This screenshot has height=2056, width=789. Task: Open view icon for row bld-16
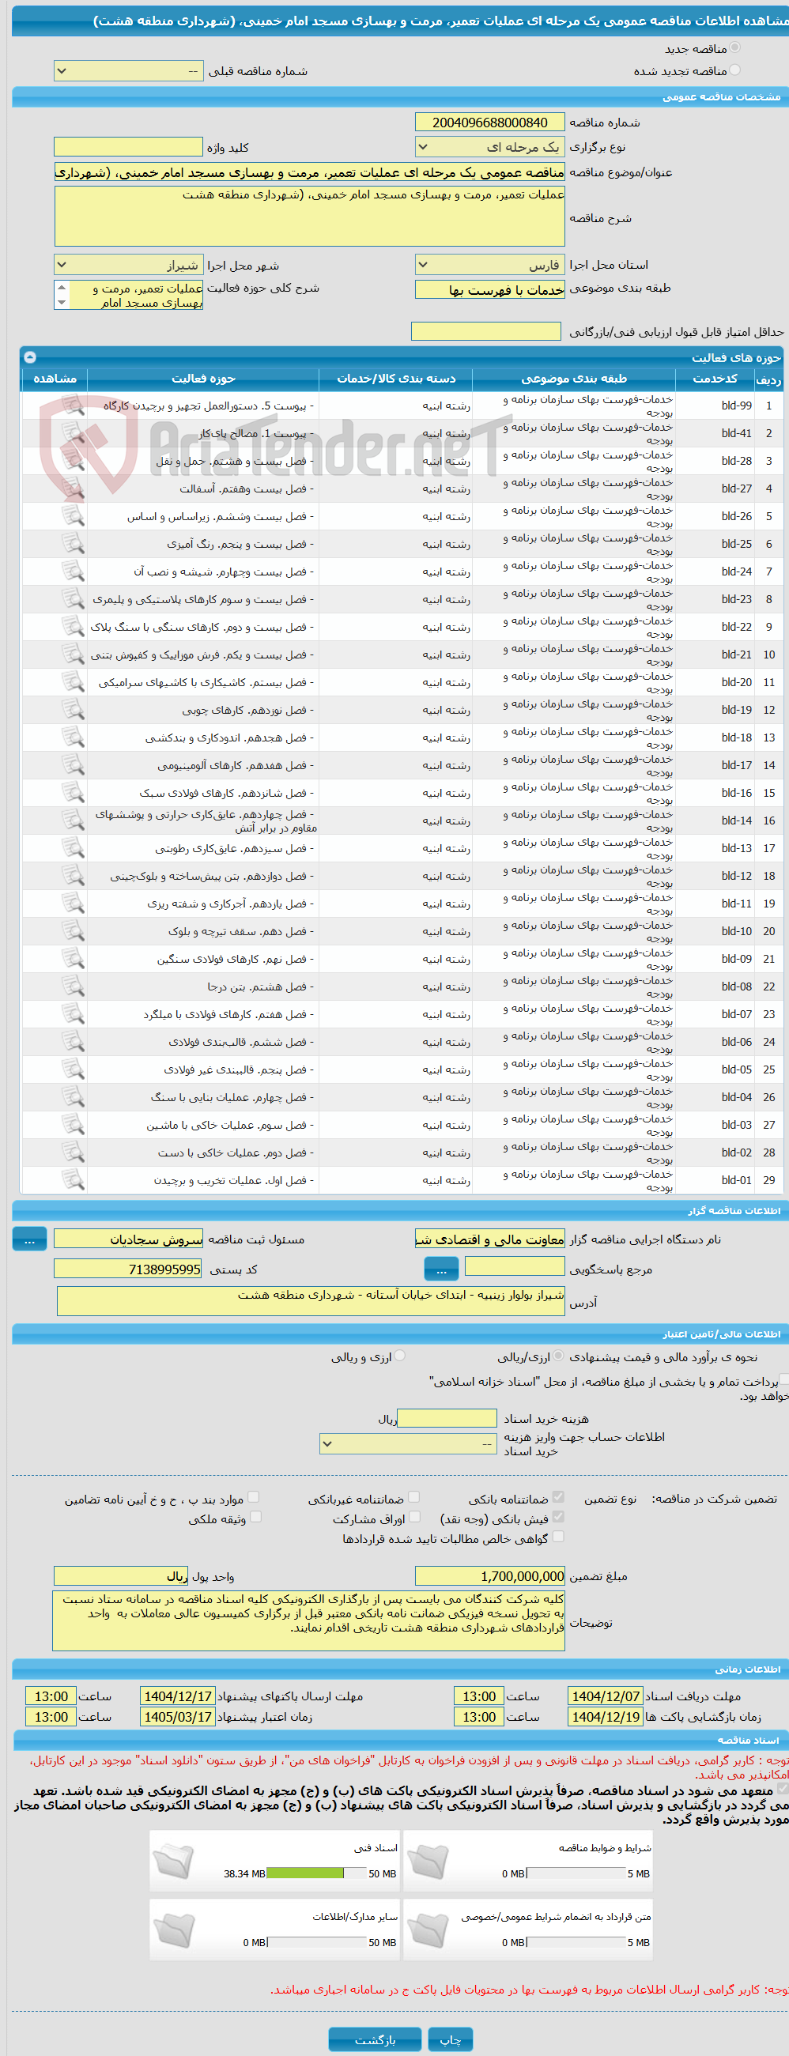tap(73, 794)
